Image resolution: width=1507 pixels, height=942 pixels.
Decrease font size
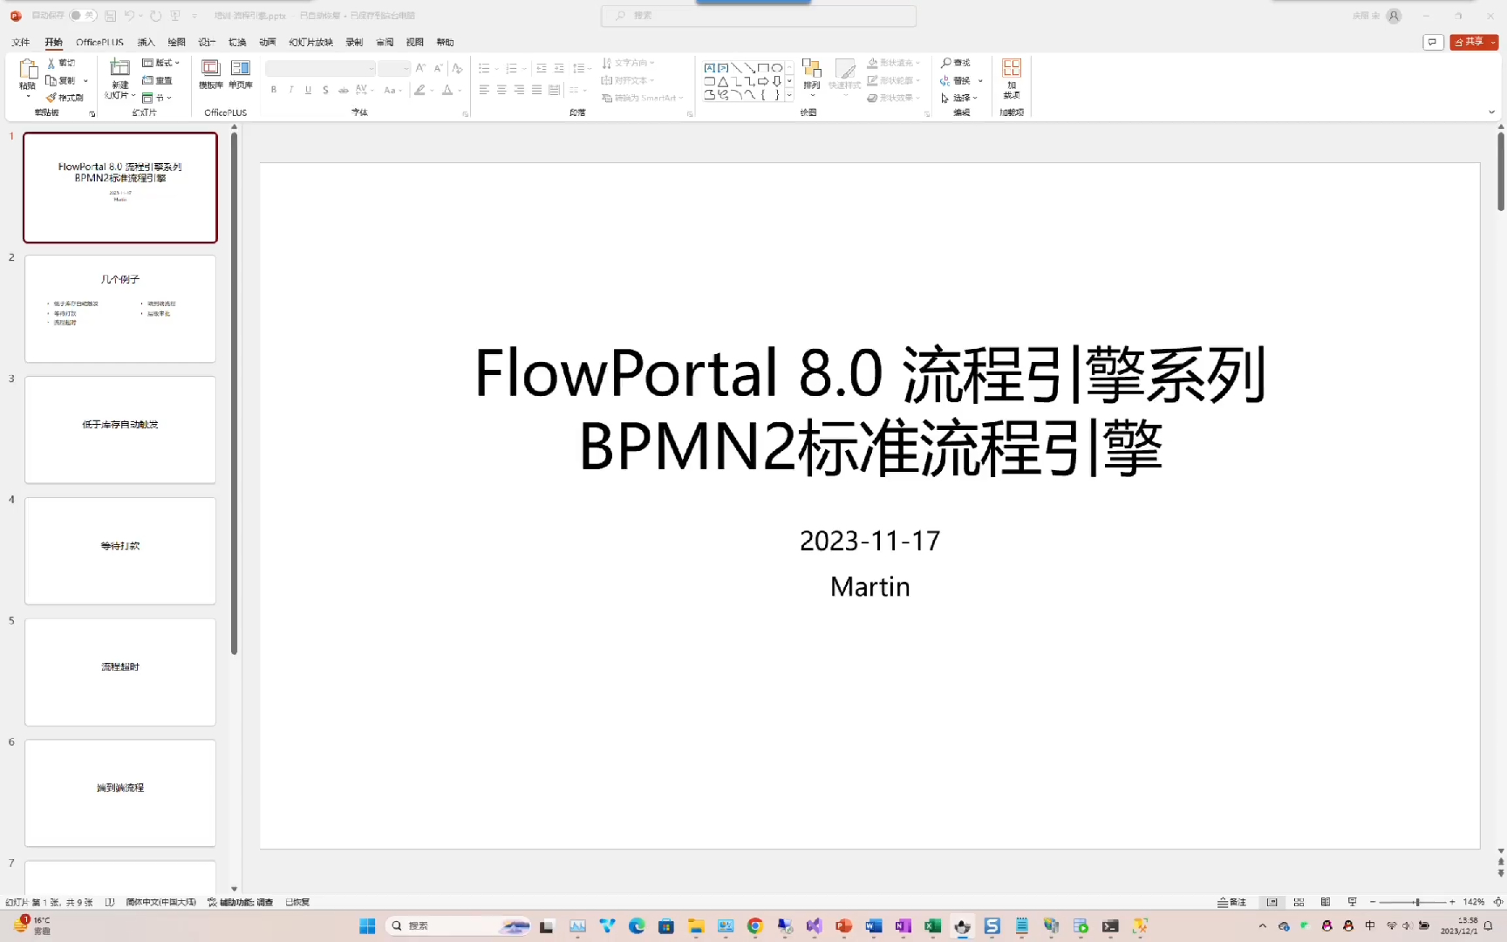438,68
